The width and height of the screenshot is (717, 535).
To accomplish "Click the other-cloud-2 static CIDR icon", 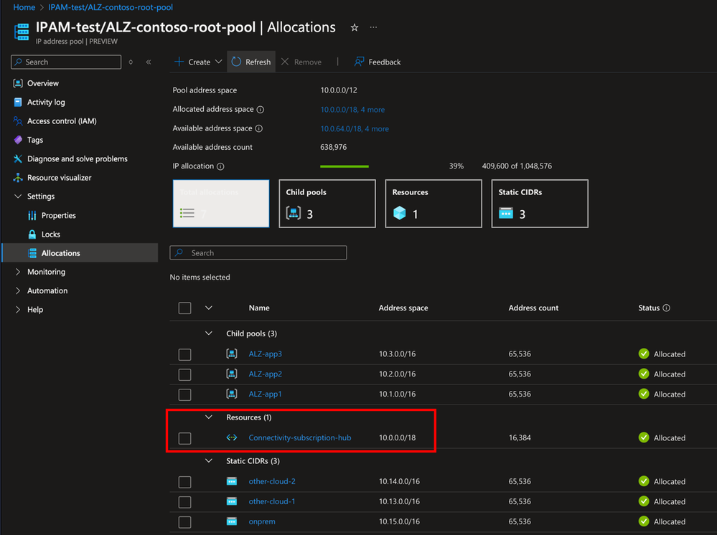I will pos(232,481).
